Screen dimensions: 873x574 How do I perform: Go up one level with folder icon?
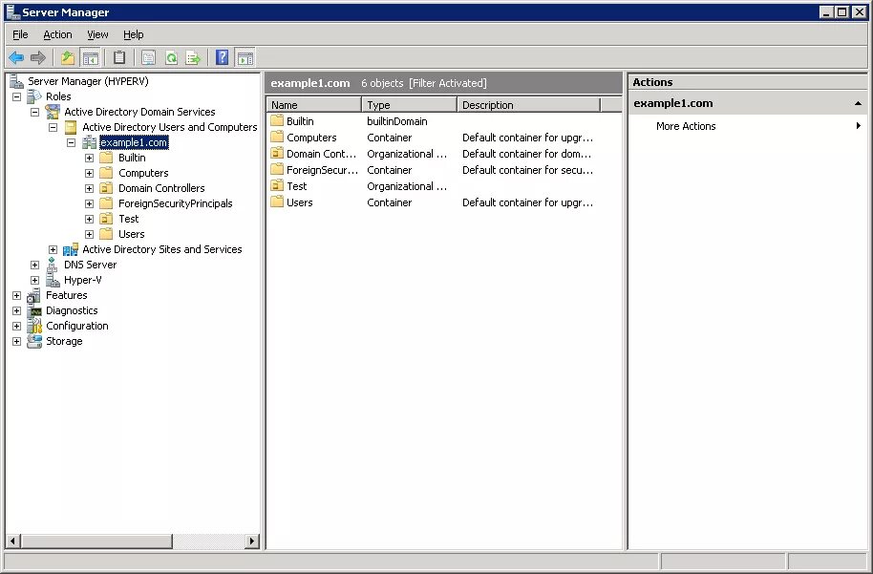(x=68, y=57)
